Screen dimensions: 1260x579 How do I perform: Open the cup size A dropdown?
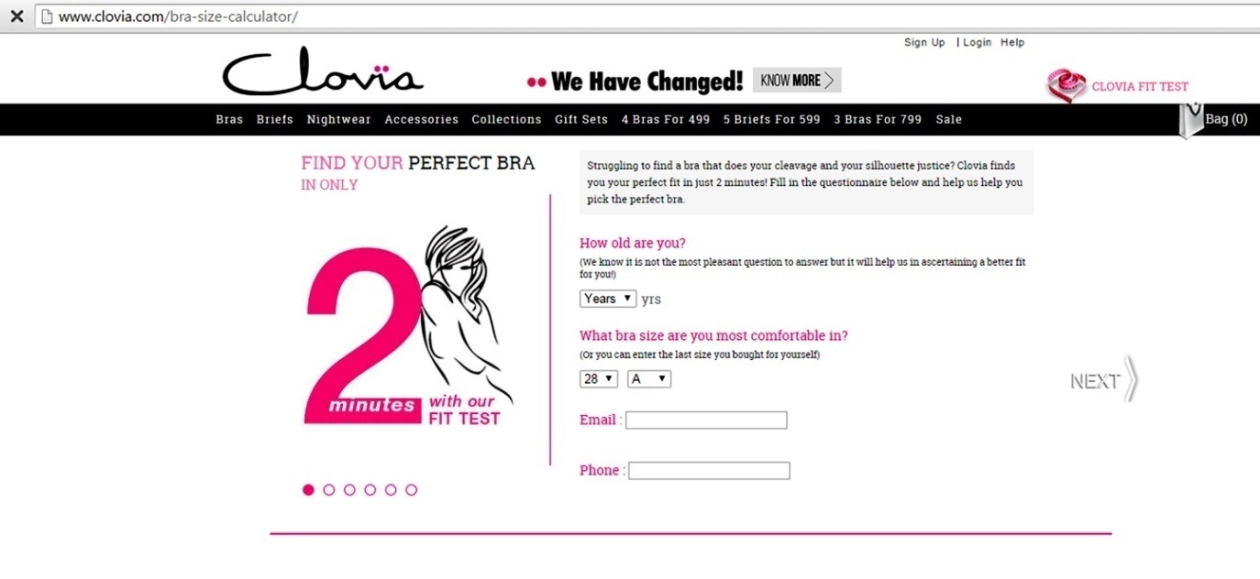649,378
